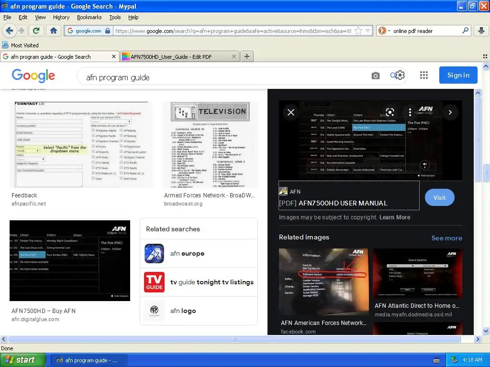Screen dimensions: 490x367
Task: Open the afnpacific.net source link
Action: (x=29, y=204)
